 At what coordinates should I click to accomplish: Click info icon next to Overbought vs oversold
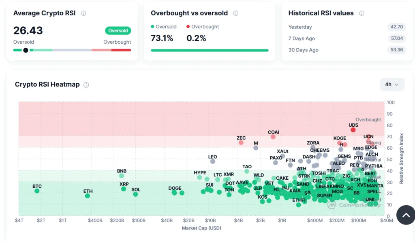(235, 13)
